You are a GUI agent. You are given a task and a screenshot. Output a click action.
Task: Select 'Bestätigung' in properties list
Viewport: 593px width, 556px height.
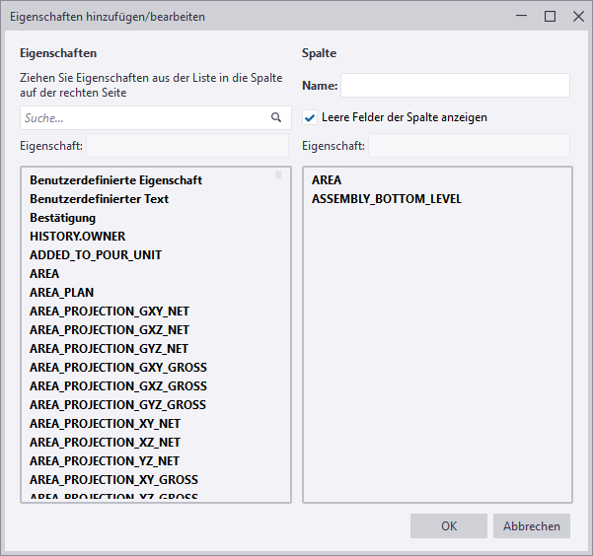[x=62, y=218]
